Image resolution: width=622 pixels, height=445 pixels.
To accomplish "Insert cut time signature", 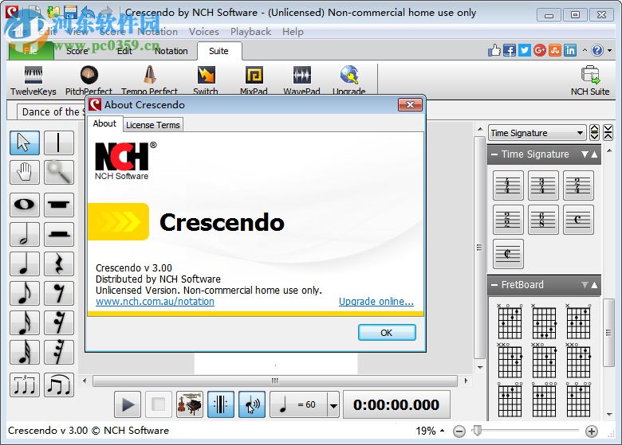I will [x=508, y=254].
